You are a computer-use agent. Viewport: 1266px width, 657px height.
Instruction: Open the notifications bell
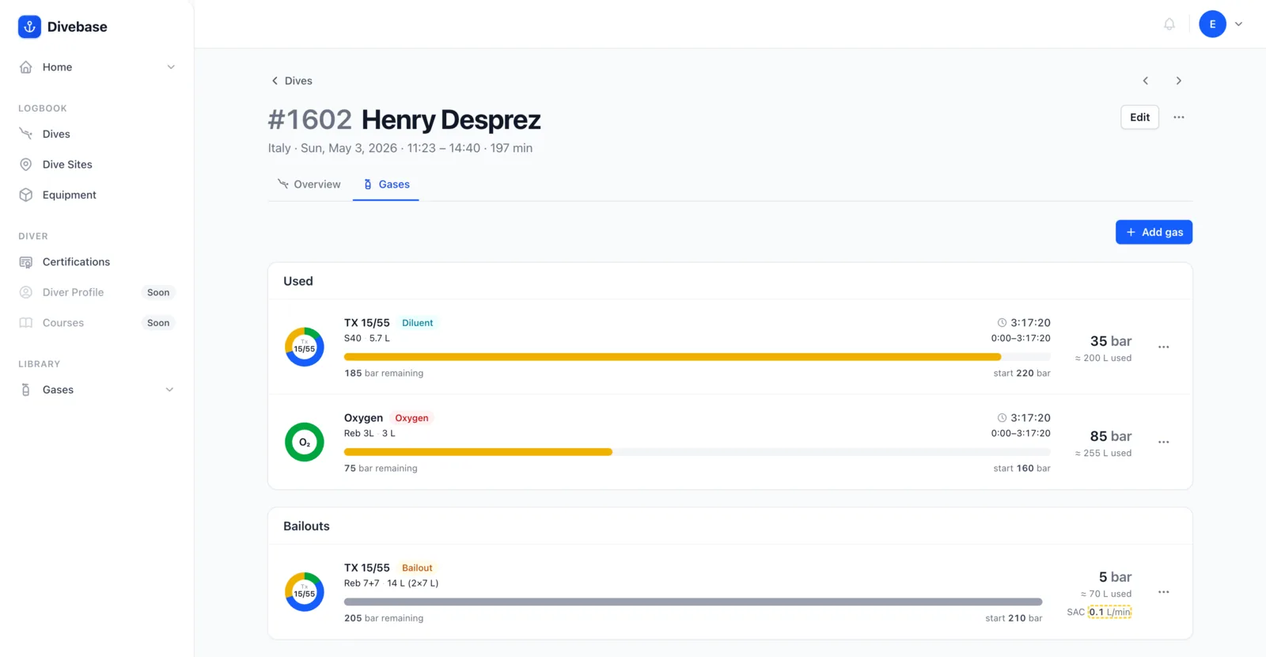point(1169,25)
